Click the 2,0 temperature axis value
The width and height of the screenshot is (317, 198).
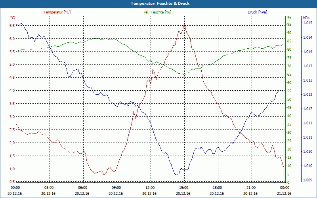click(13, 143)
